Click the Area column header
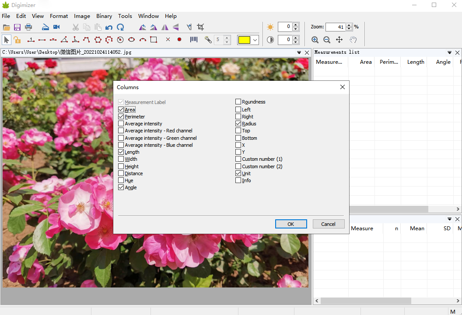462x315 pixels. (x=361, y=62)
